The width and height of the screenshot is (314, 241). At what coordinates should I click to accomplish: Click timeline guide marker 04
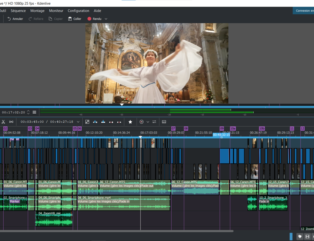(37, 128)
